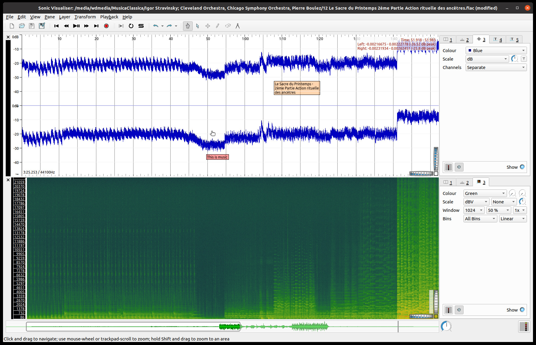
Task: Click the Undo arrow icon
Action: 156,26
